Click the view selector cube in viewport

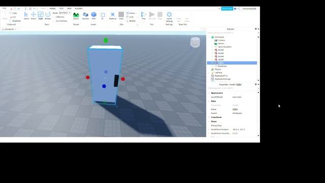click(195, 42)
